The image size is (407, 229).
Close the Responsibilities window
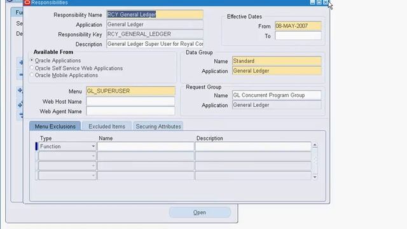click(325, 3)
